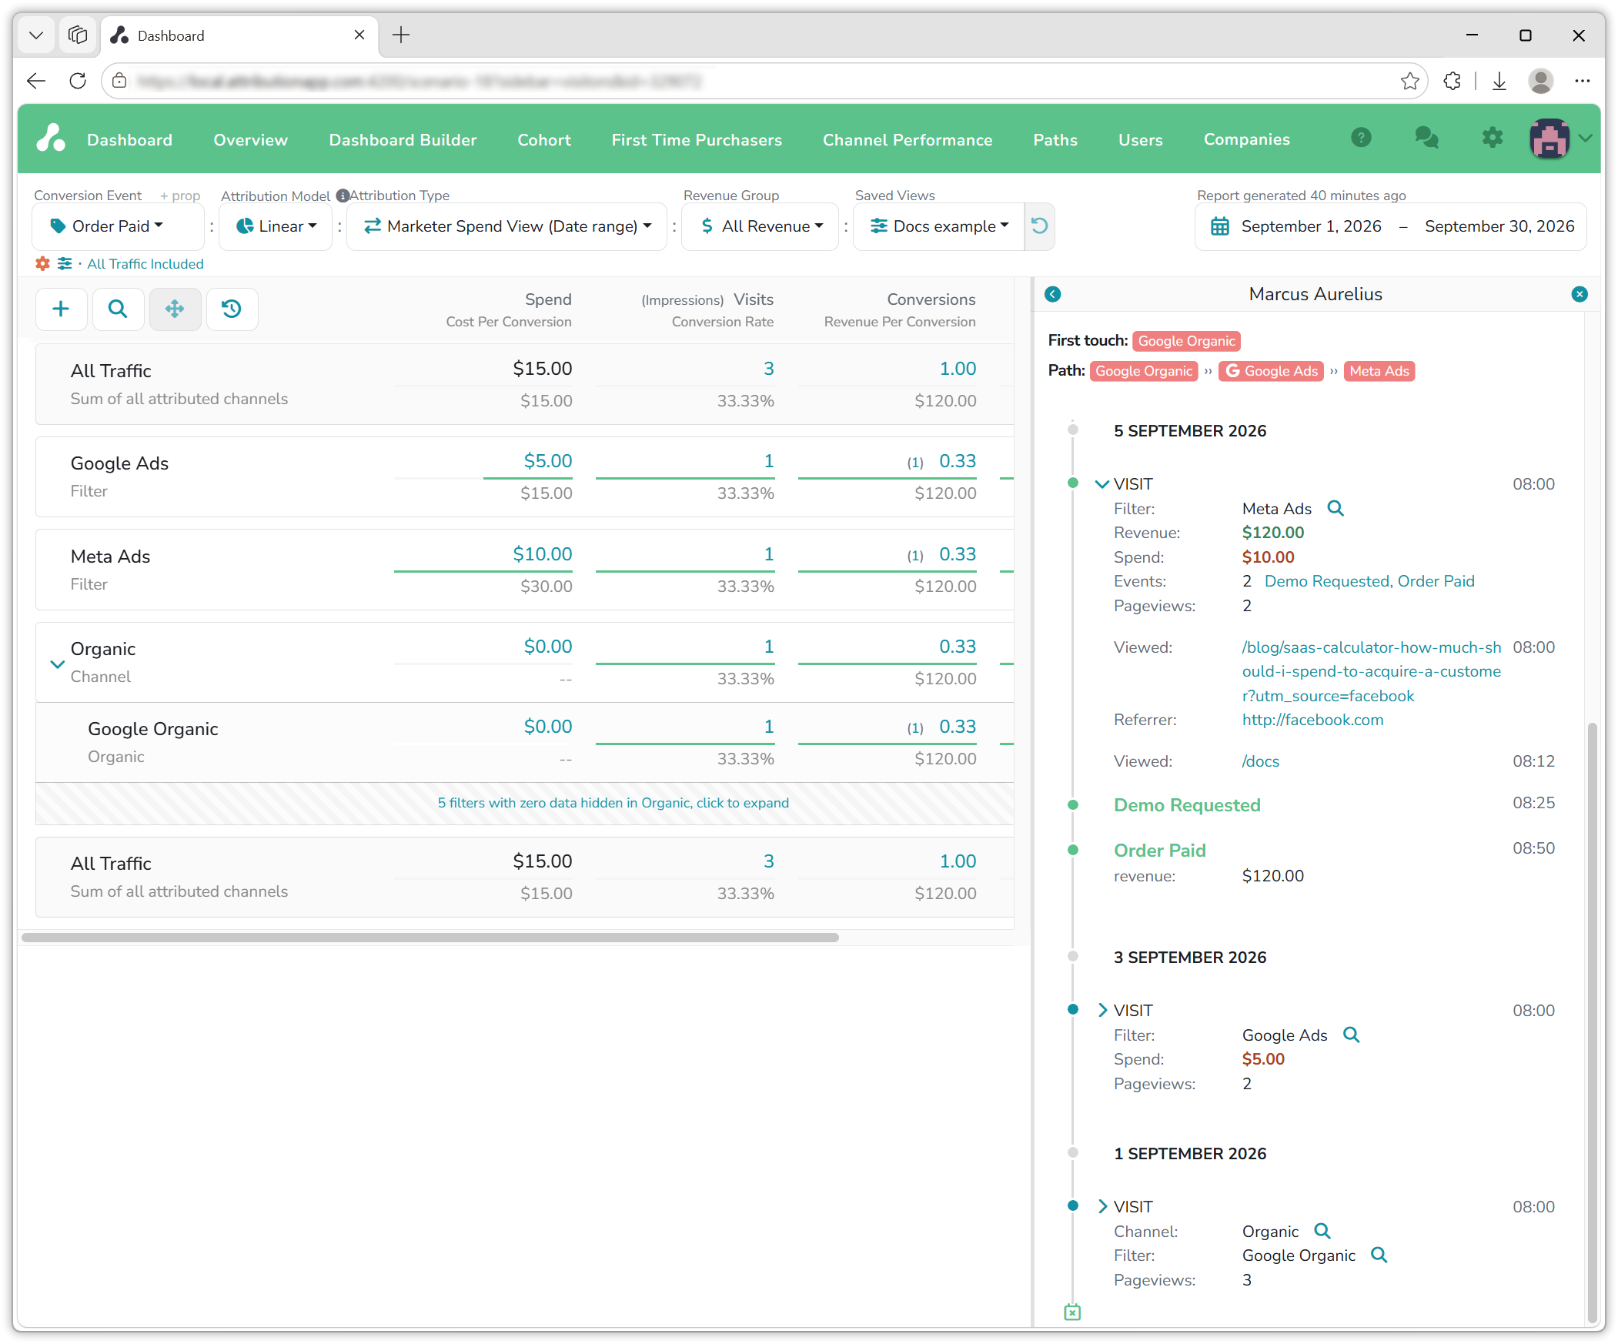Click the magnifier next to Google Organic filter
1618x1344 pixels.
click(1379, 1255)
